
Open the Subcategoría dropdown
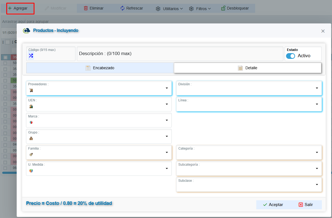pos(317,168)
